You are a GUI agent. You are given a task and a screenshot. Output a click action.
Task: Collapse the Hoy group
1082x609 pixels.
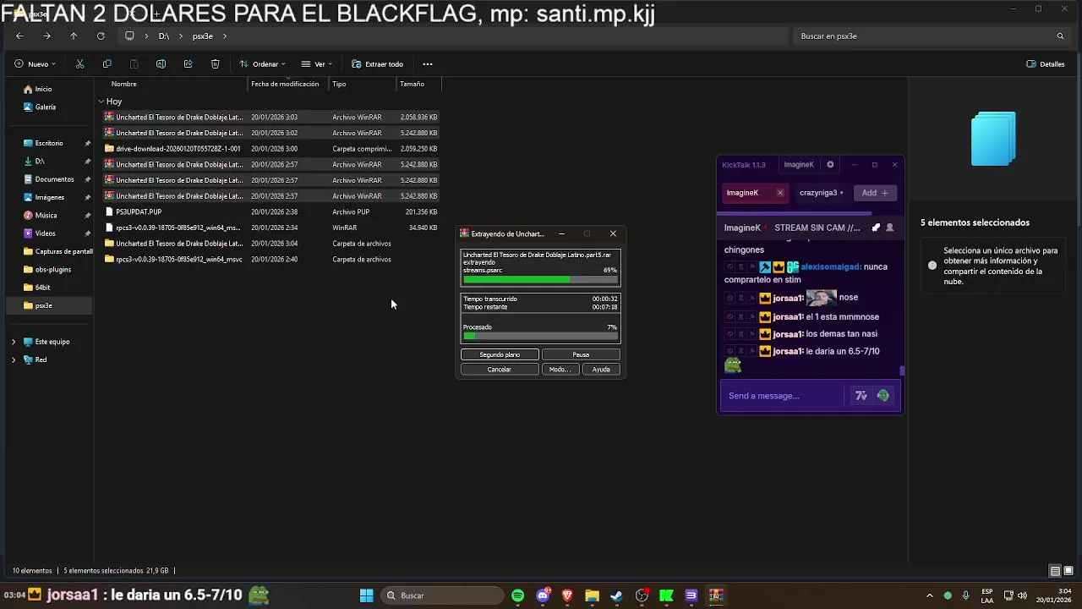(101, 101)
